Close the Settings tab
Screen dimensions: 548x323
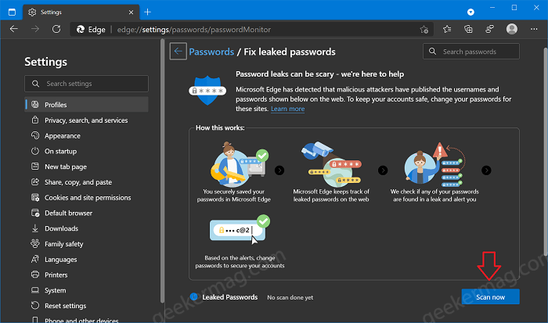131,13
